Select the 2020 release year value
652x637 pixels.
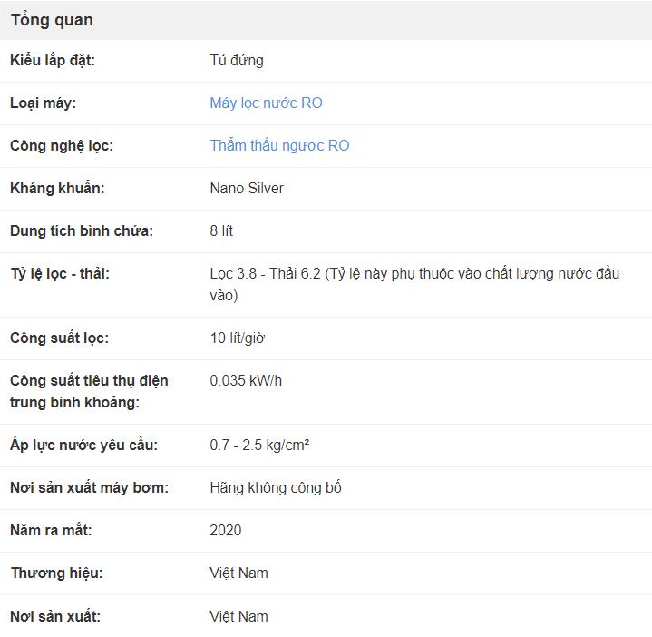coord(226,531)
